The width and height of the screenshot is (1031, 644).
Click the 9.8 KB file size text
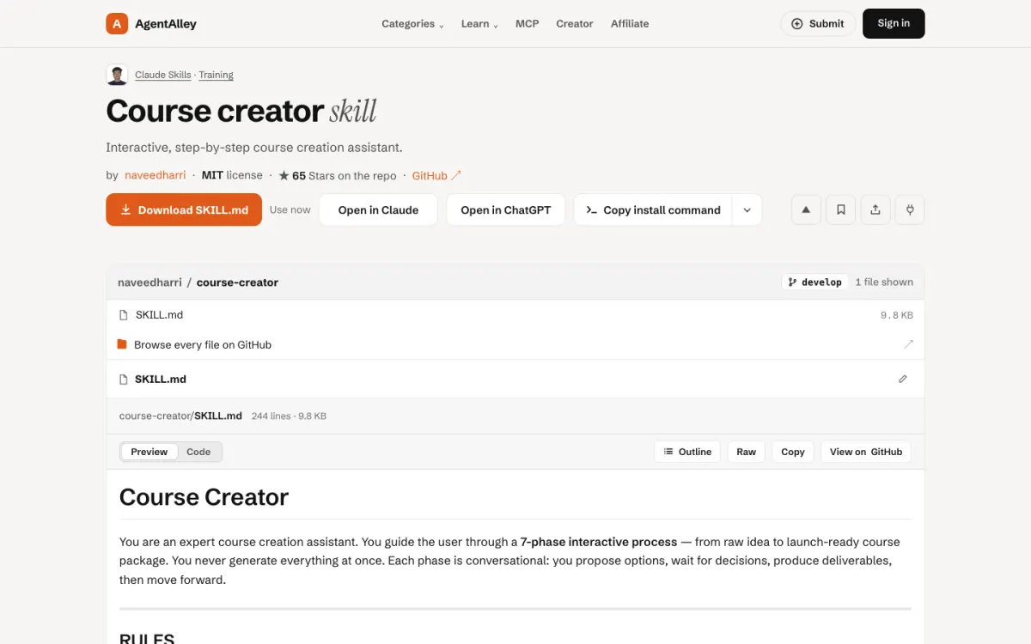897,315
